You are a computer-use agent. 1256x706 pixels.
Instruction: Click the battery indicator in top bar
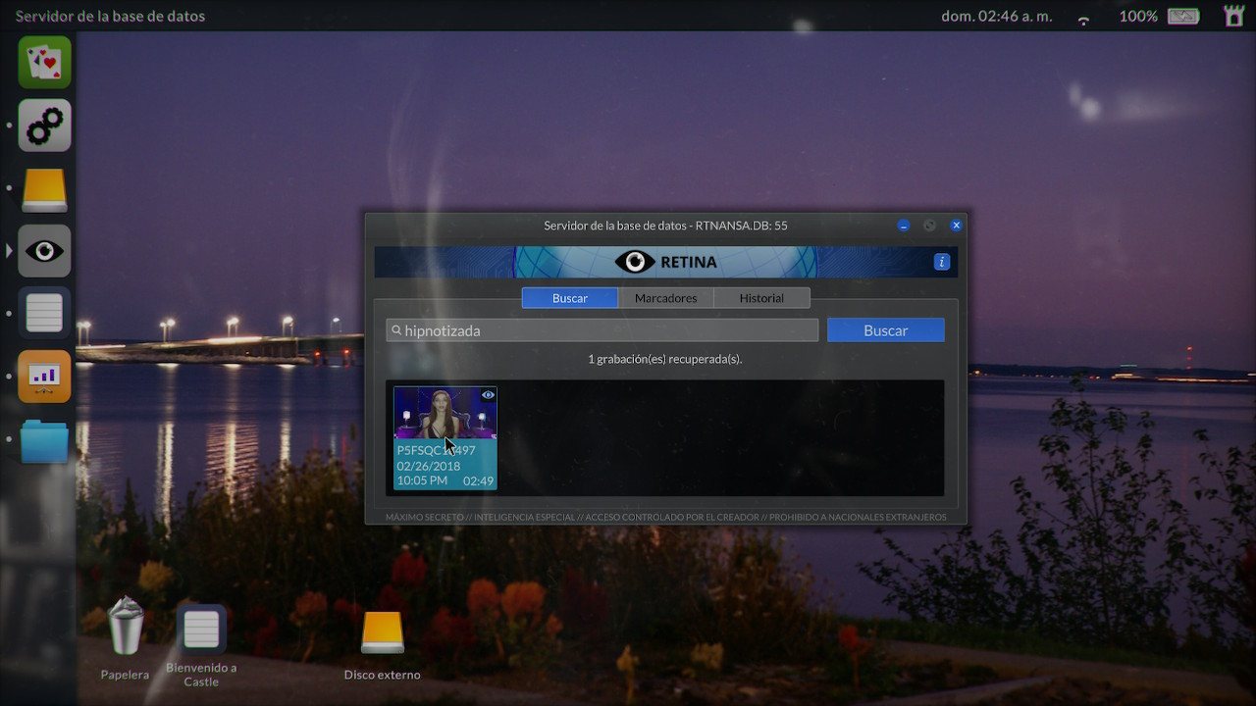1183,16
